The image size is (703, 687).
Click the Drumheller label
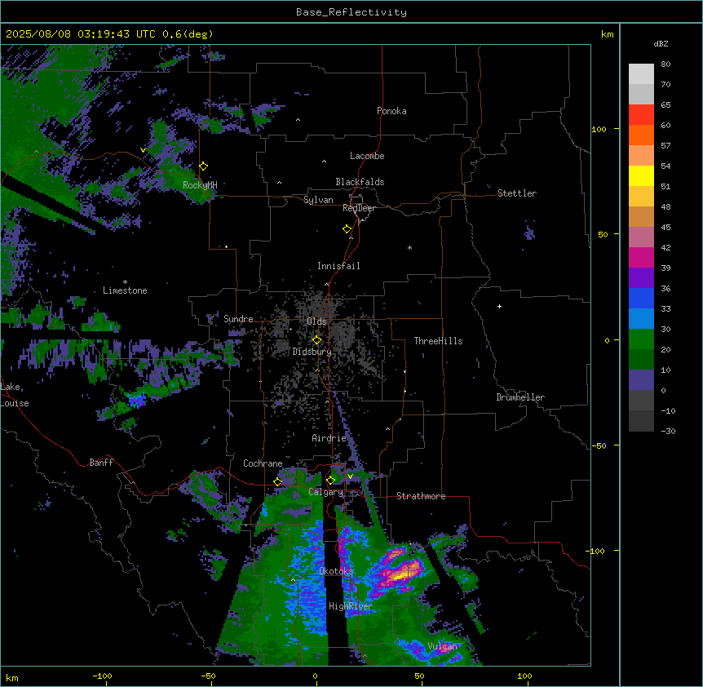tap(520, 397)
